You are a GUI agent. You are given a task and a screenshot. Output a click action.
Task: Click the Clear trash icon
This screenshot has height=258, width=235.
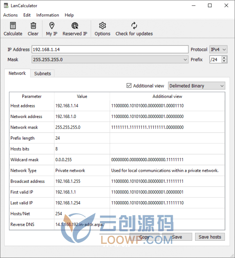point(33,25)
